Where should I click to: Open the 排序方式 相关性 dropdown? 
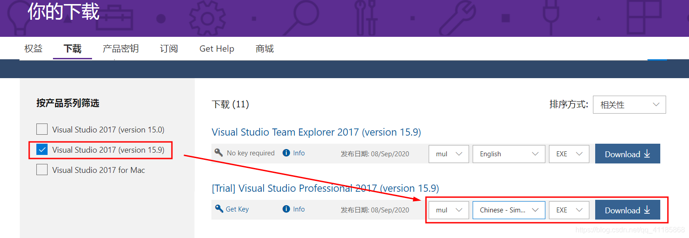click(629, 105)
